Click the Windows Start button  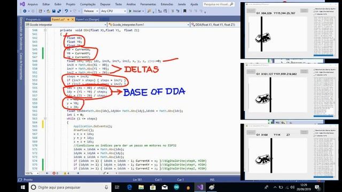click(x=23, y=187)
